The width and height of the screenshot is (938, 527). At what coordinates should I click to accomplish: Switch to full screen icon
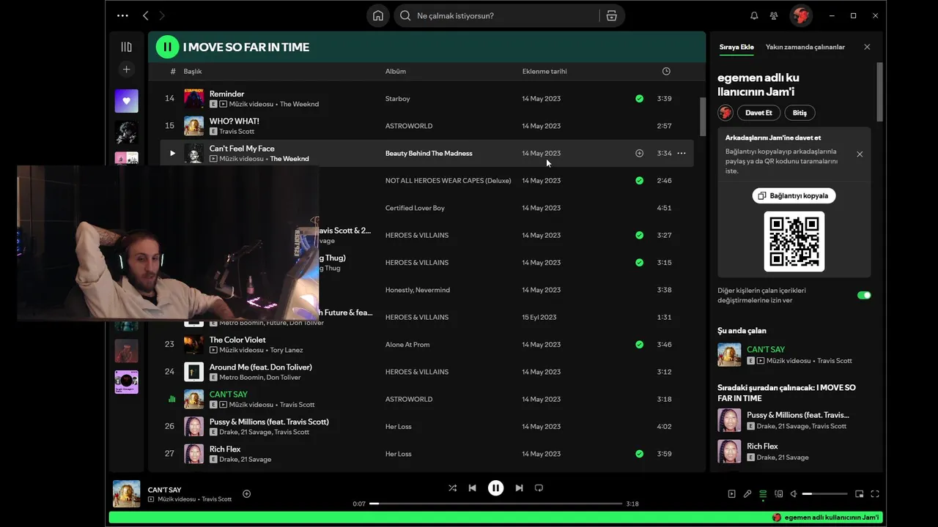click(x=875, y=494)
